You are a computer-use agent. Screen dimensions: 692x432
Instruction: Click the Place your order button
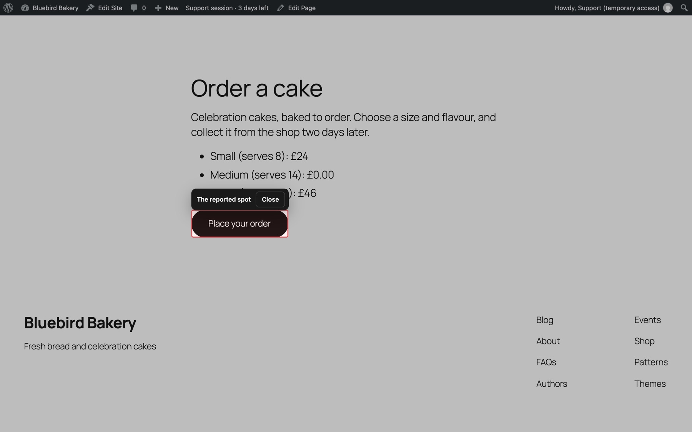(x=240, y=223)
